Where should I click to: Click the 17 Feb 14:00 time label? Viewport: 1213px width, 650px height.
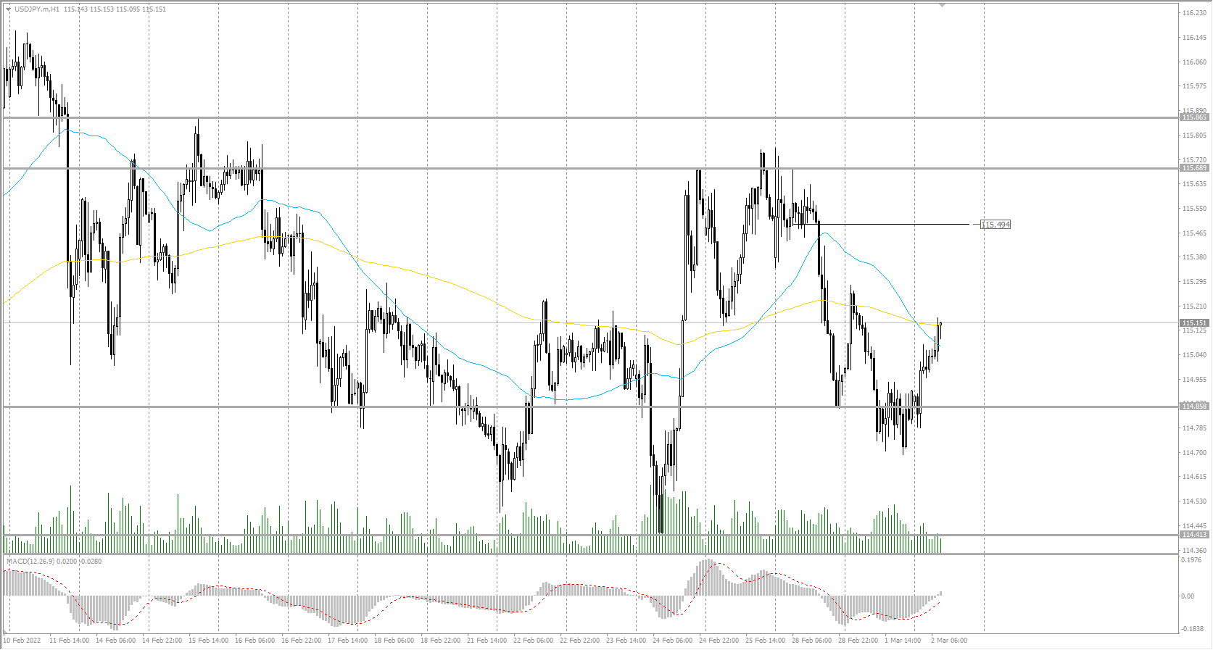[x=348, y=641]
